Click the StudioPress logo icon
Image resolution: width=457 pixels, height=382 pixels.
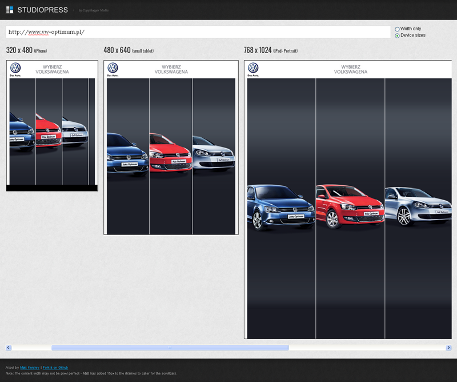tap(10, 10)
